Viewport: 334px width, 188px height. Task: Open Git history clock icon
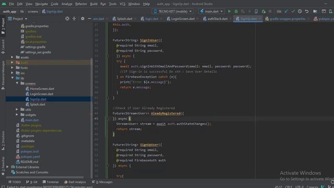point(300,11)
